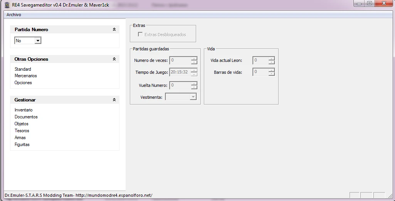Toggle the Extras Desbloqueados checkbox
This screenshot has width=395, height=201.
click(140, 35)
